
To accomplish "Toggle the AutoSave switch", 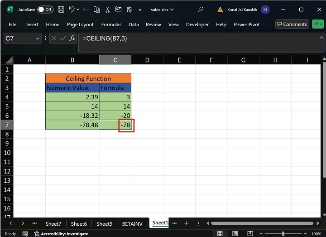I will [45, 10].
